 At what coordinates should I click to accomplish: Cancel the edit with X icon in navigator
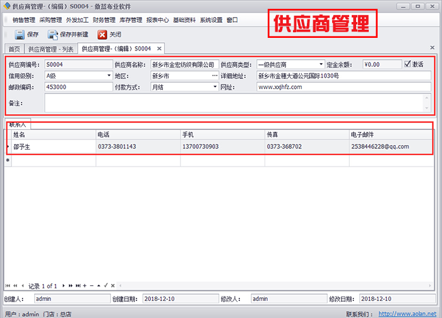point(112,286)
